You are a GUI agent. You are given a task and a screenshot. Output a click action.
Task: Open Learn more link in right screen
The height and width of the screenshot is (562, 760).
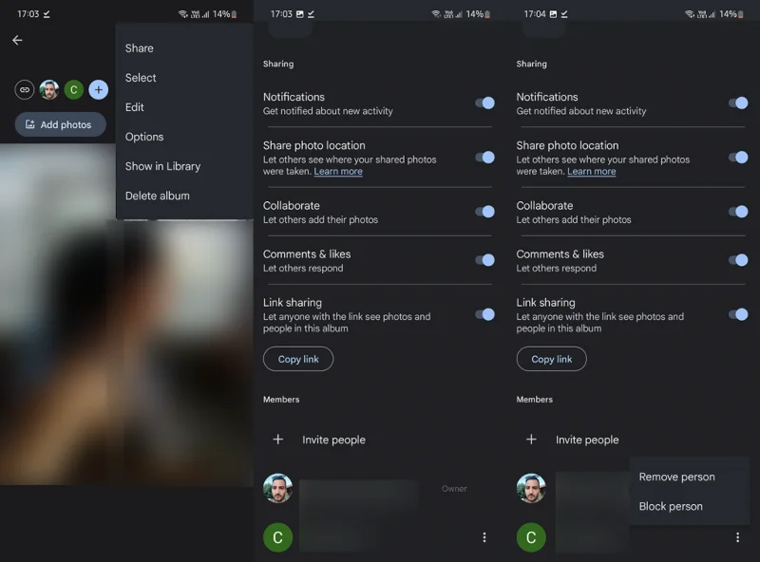tap(591, 172)
